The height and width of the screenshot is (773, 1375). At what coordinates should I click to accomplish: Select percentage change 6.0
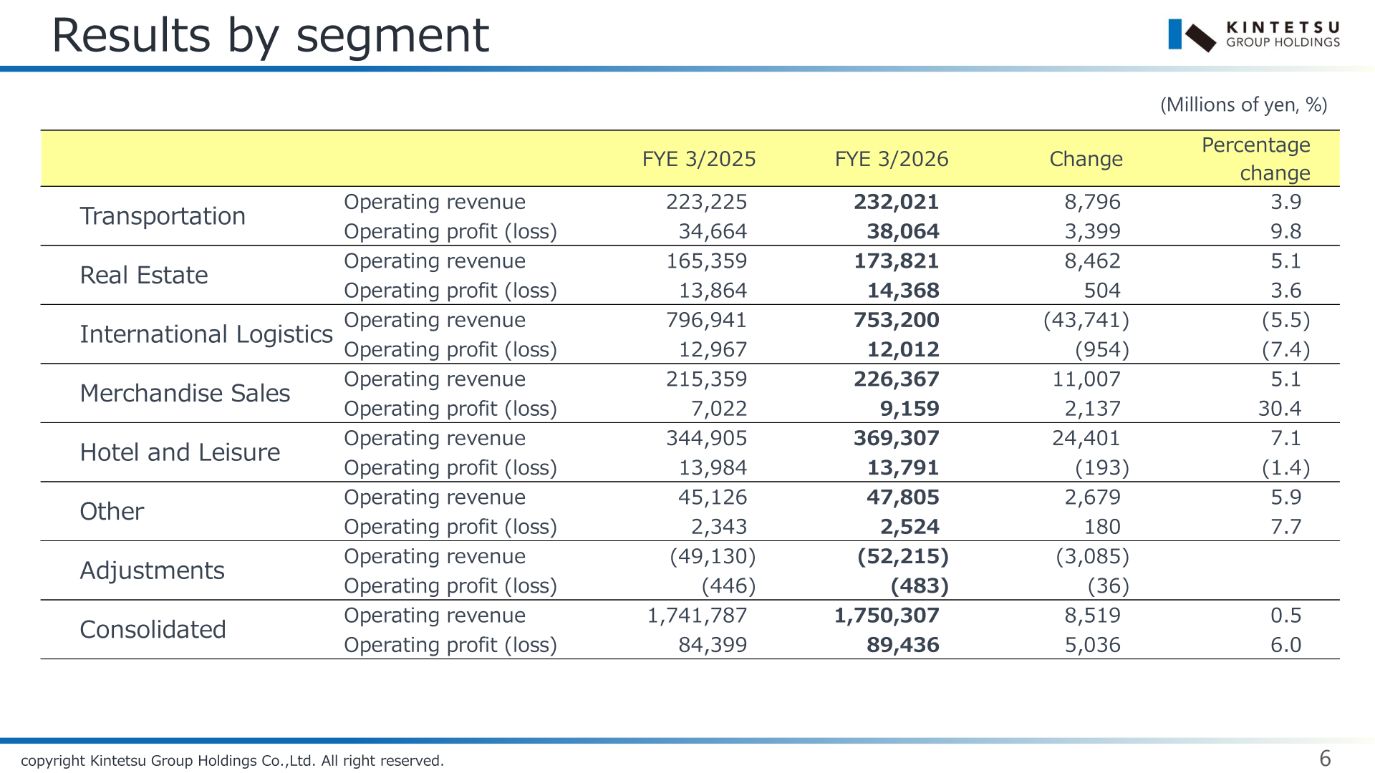1286,645
